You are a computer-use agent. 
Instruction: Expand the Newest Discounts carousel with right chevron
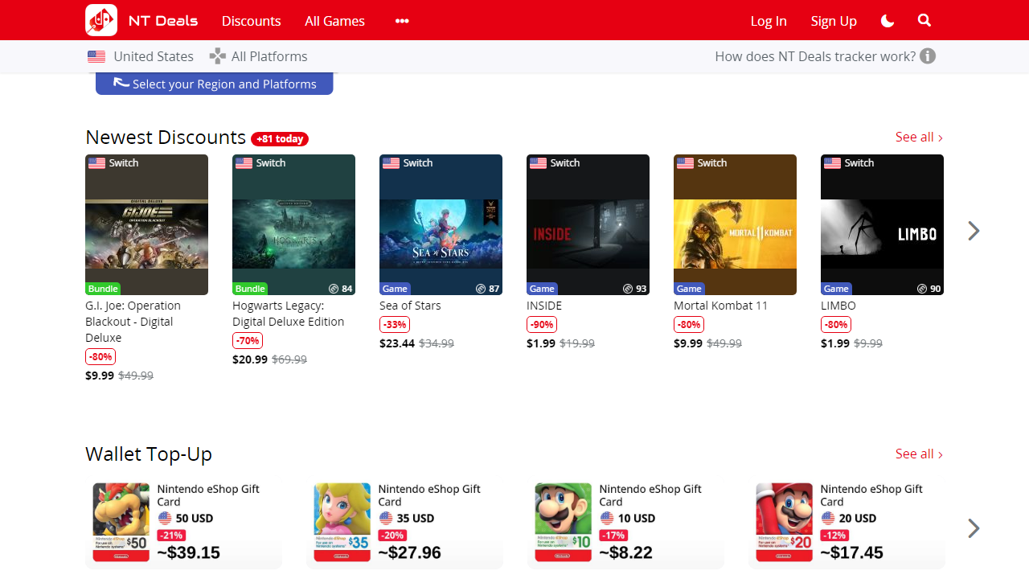[x=974, y=231]
